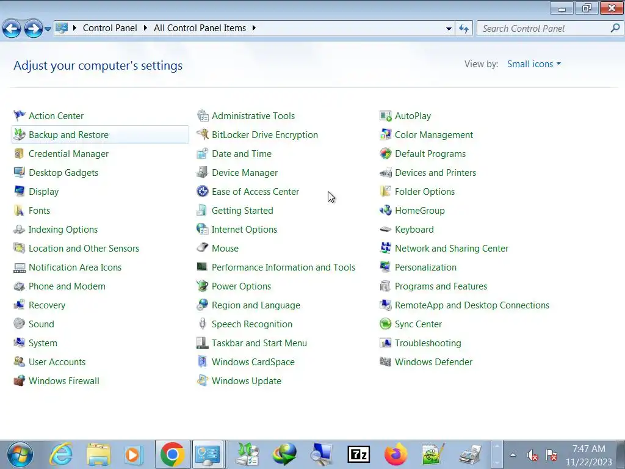Launch Internet Explorer from the taskbar
The height and width of the screenshot is (469, 625).
click(60, 454)
